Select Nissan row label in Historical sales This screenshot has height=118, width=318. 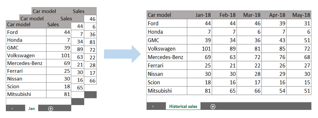tap(167, 74)
